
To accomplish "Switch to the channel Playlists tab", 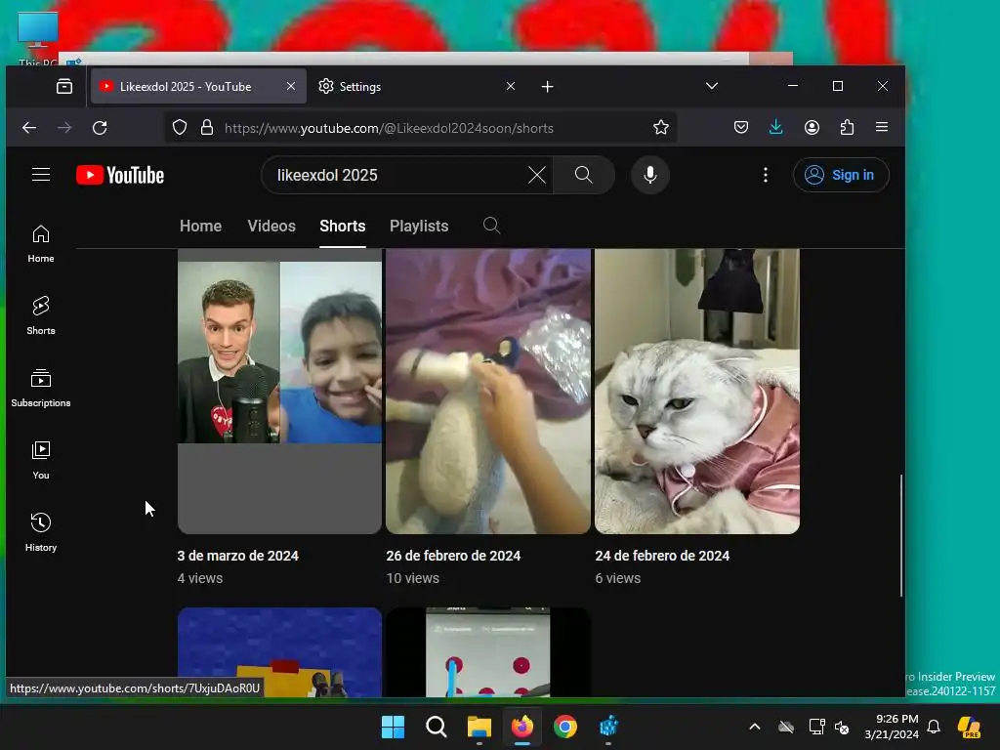I will coord(419,227).
